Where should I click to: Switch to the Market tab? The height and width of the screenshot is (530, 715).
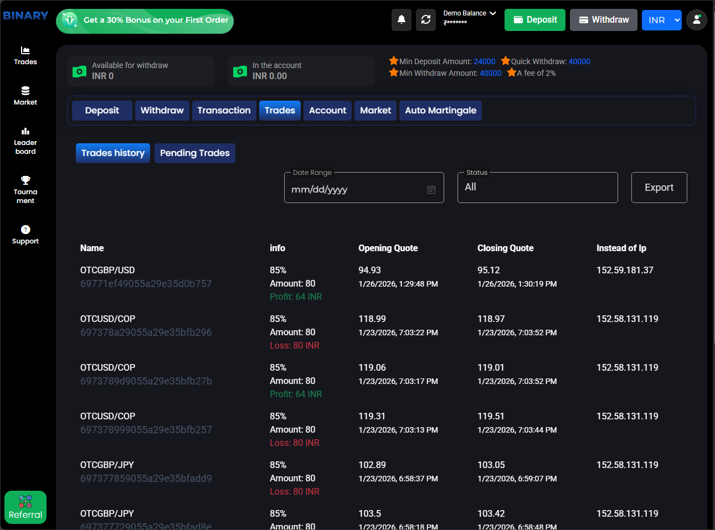pos(375,111)
